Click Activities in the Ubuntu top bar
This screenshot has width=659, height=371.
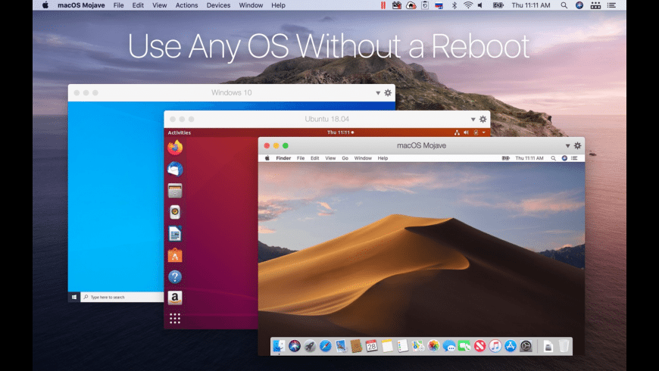[x=180, y=132]
